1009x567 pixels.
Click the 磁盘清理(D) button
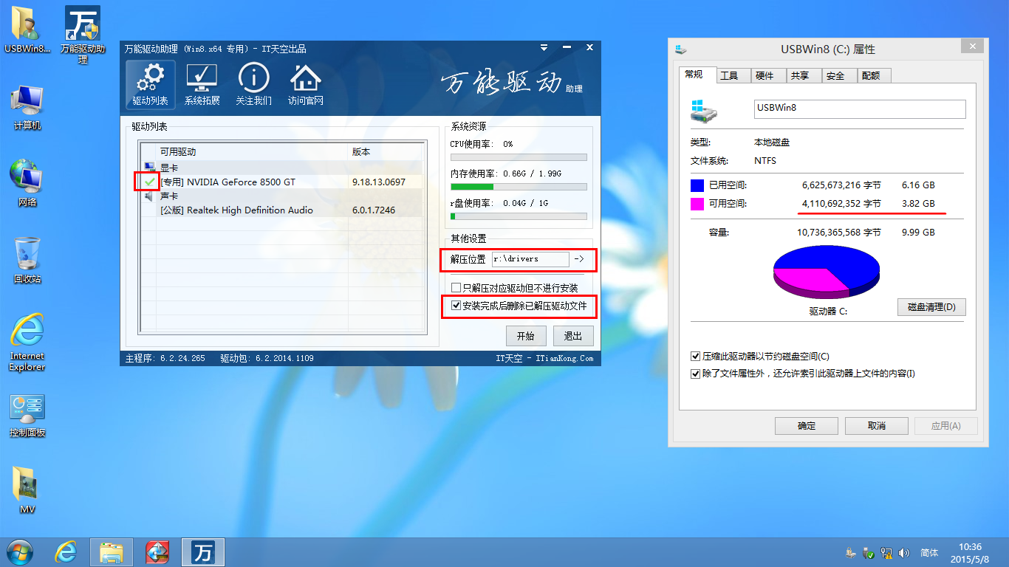(931, 307)
